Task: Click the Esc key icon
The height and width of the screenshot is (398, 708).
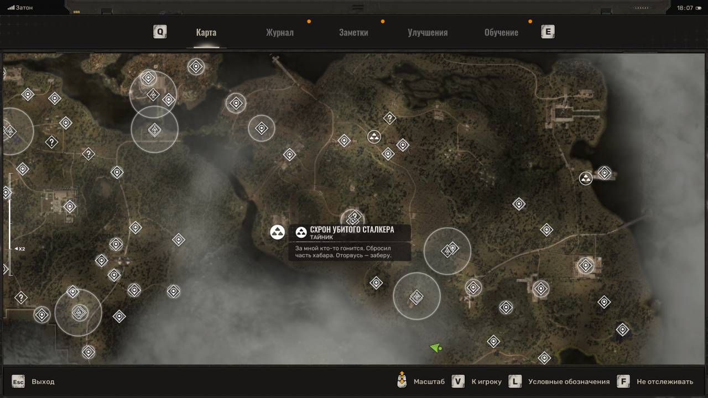Action: 18,381
